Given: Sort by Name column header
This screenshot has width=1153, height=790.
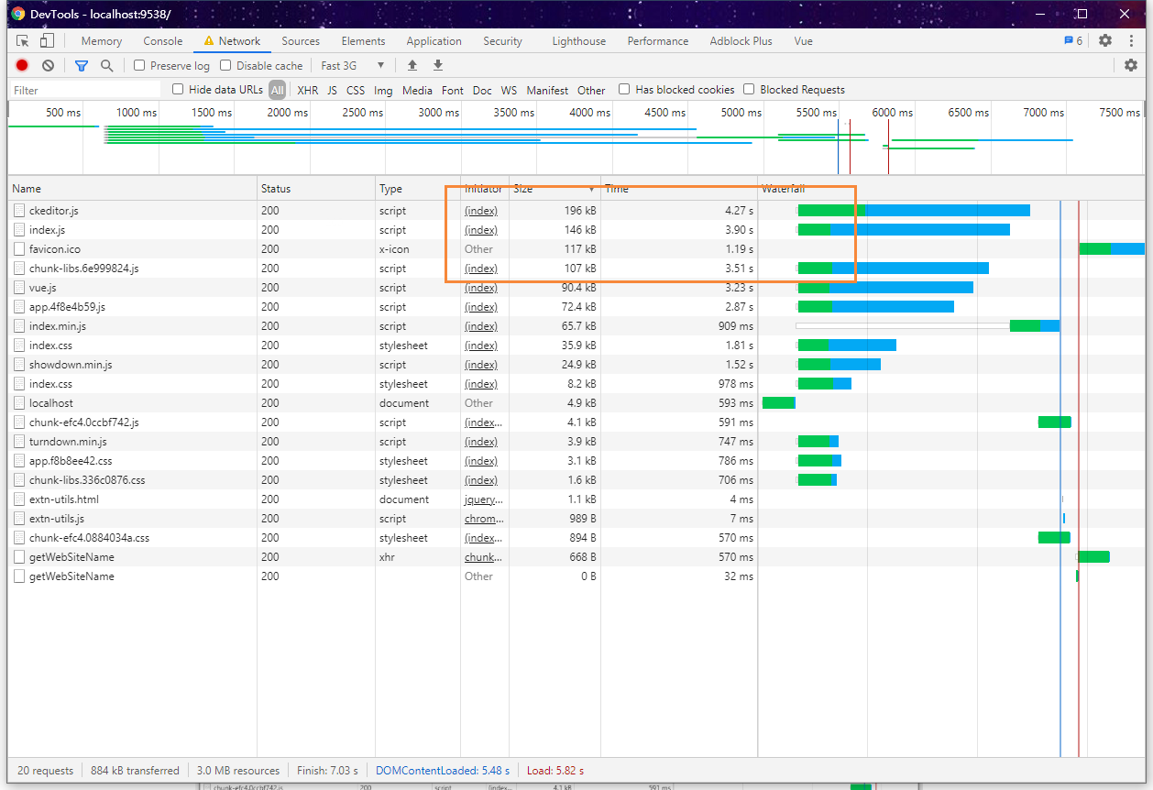Looking at the screenshot, I should coord(133,189).
